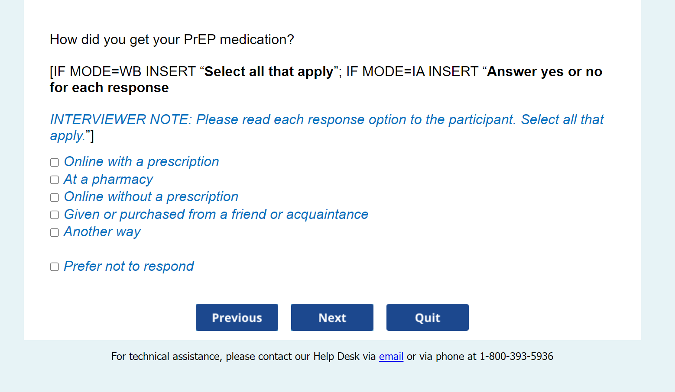Click the 'Online with a prescription' label text
The width and height of the screenshot is (675, 392).
pos(141,162)
